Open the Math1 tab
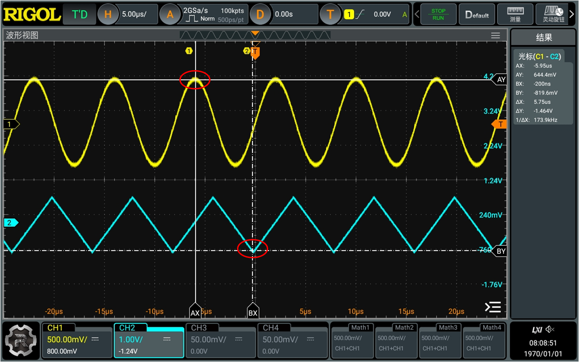579x362 pixels. pos(360,327)
